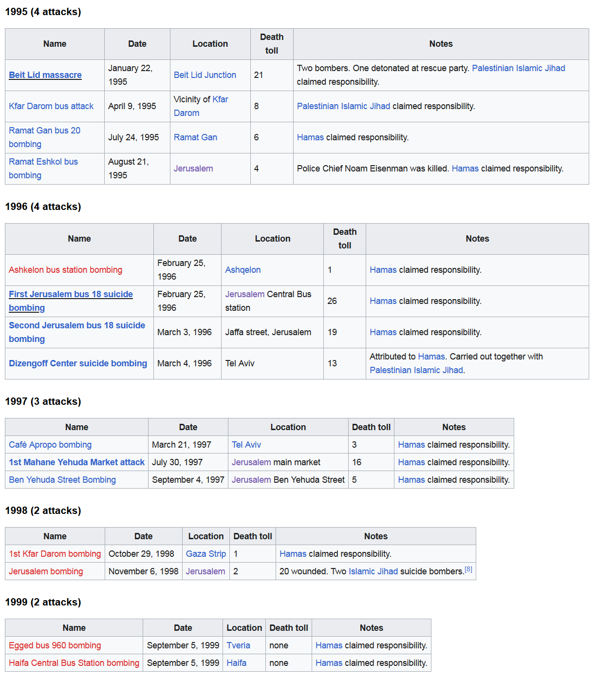Click the Tveria location link

tap(238, 645)
